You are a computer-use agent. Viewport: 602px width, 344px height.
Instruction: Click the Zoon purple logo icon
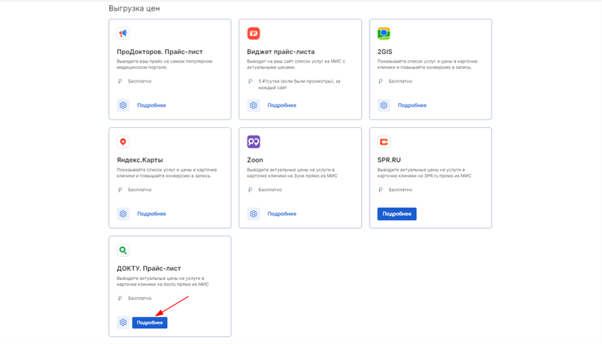pyautogui.click(x=254, y=142)
